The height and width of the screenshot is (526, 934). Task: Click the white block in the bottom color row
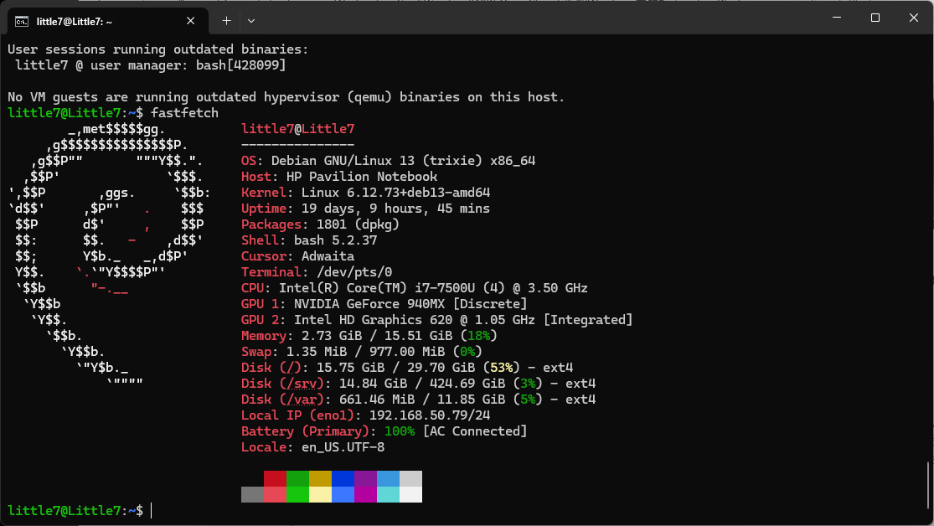(410, 494)
